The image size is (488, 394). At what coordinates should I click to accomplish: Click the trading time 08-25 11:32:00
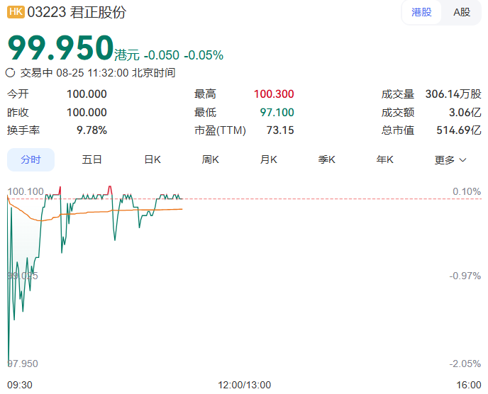coord(92,73)
